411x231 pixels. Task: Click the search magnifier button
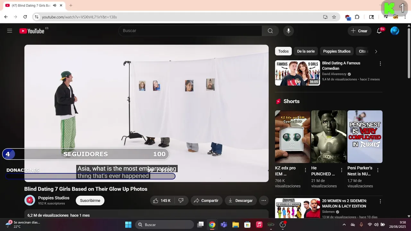[x=270, y=31]
